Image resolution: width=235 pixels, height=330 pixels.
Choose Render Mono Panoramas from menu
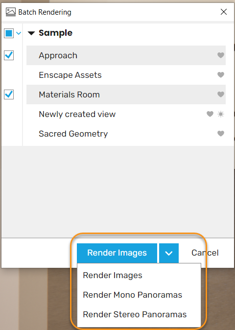pyautogui.click(x=132, y=295)
